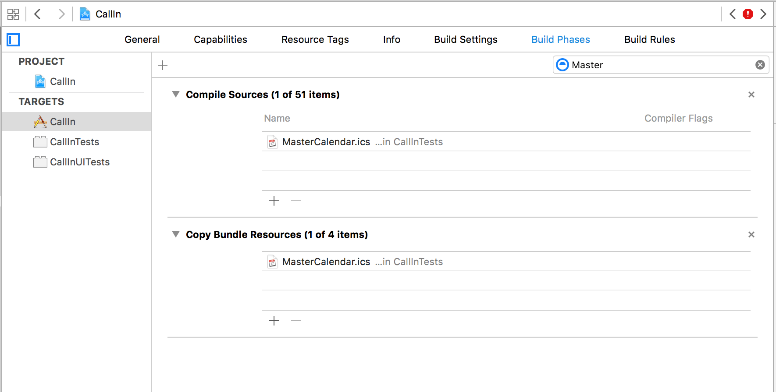Add a new build phase
The image size is (776, 392).
[x=163, y=65]
